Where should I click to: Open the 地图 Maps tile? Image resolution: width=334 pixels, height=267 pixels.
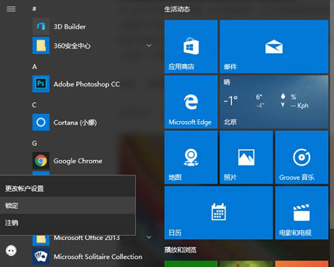(191, 158)
